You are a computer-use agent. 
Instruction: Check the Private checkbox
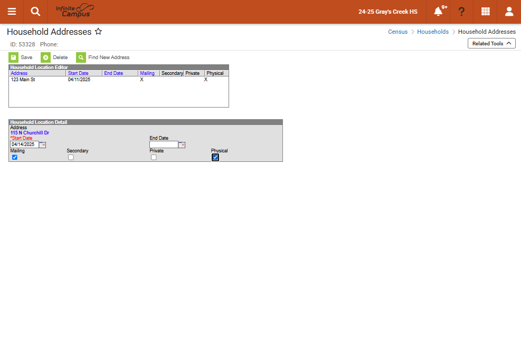tap(154, 157)
